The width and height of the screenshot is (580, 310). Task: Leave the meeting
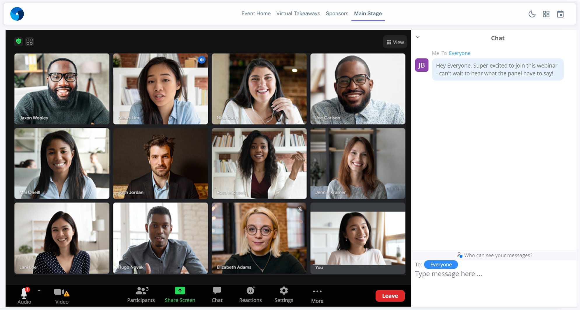pos(390,296)
